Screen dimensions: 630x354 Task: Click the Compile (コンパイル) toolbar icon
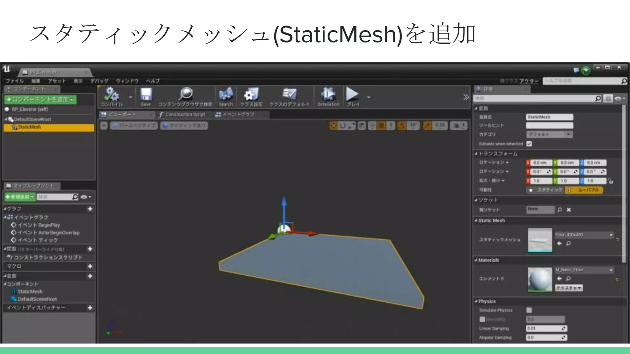tap(111, 94)
